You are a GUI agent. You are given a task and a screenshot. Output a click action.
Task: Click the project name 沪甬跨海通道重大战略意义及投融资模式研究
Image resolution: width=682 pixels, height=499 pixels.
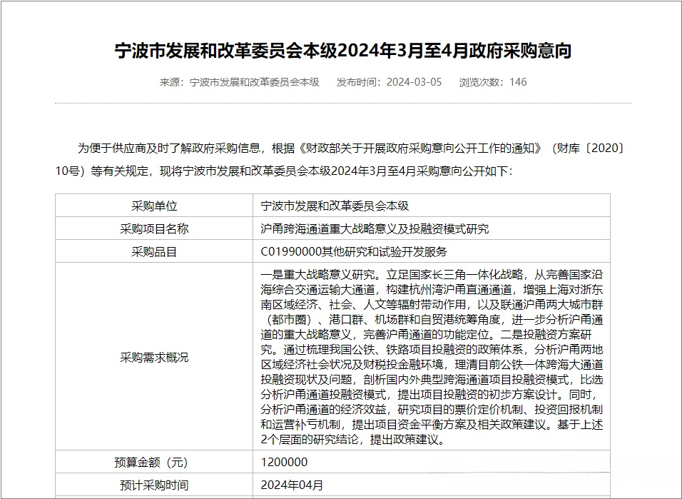point(375,229)
